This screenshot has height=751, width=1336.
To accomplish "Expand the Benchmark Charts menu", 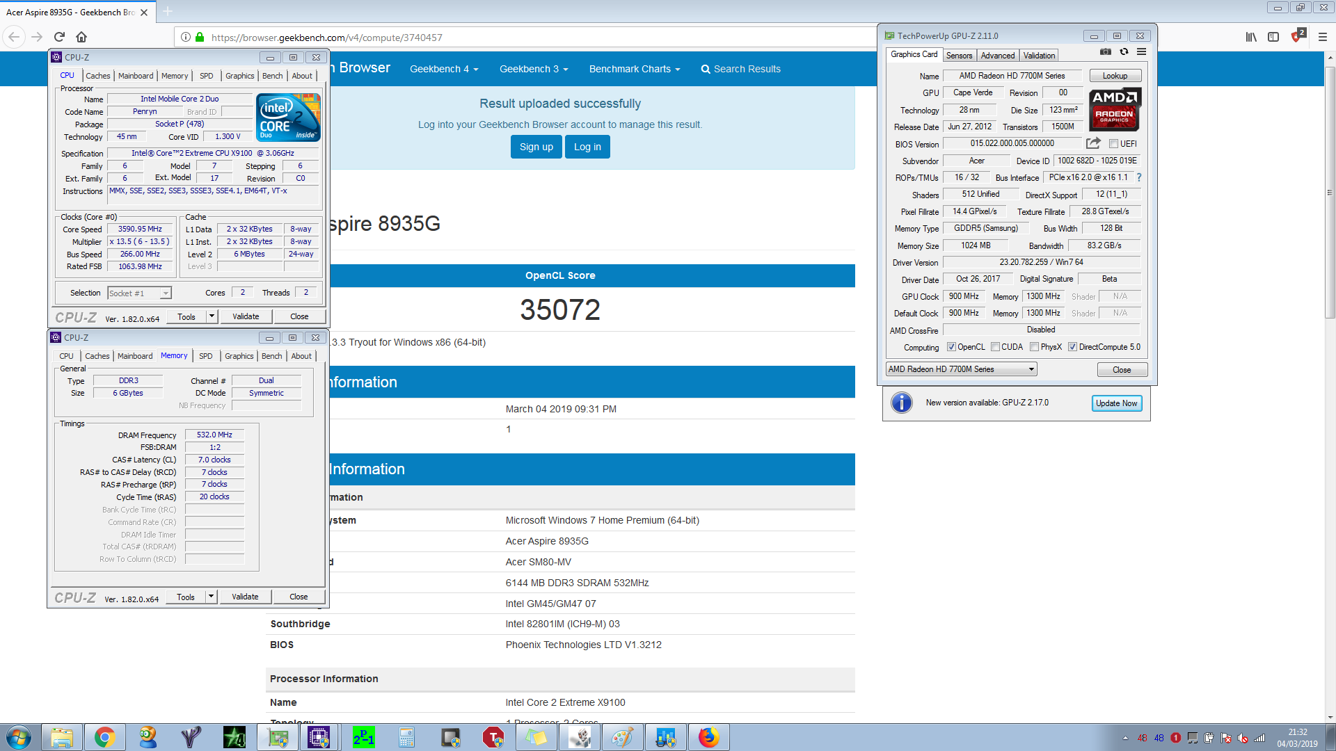I will [x=635, y=69].
